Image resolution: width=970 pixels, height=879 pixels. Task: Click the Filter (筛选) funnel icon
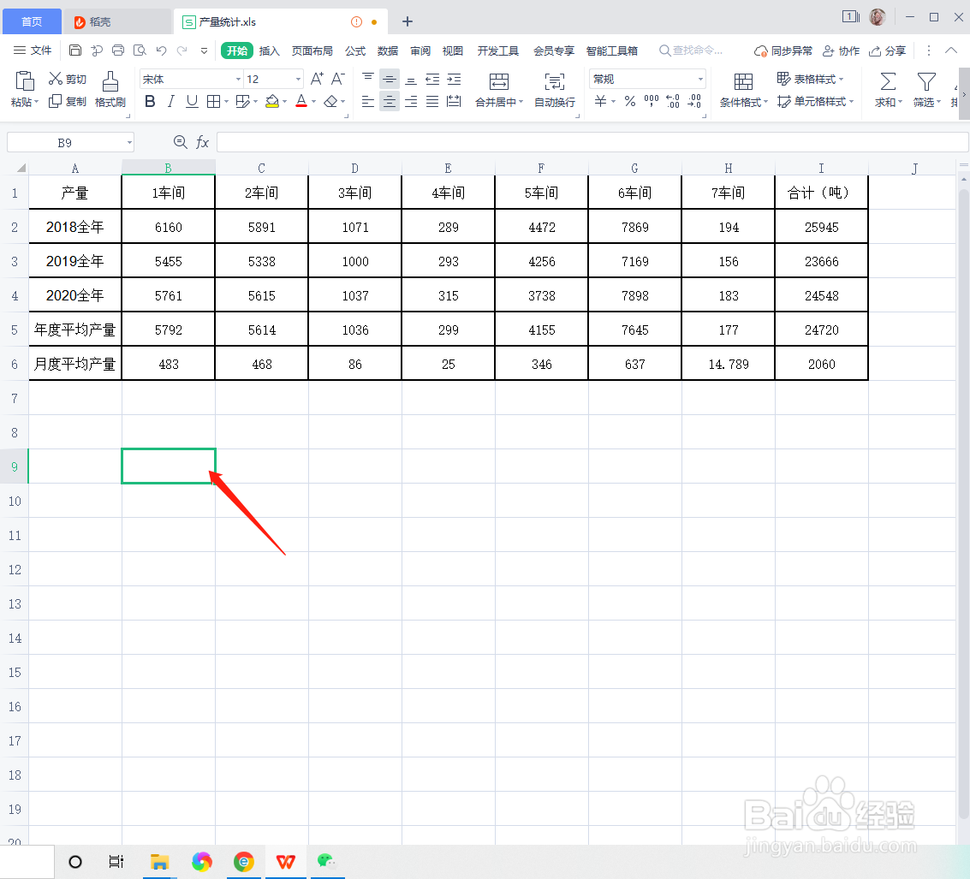pos(926,81)
